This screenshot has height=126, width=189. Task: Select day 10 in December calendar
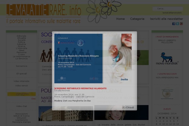[x=163, y=124]
